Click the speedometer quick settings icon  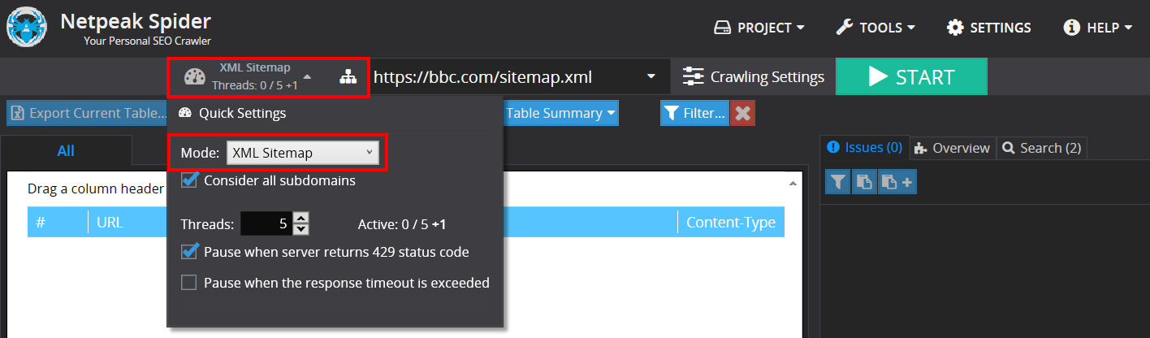click(x=195, y=77)
